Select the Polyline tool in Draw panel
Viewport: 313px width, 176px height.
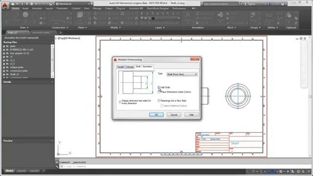16,15
